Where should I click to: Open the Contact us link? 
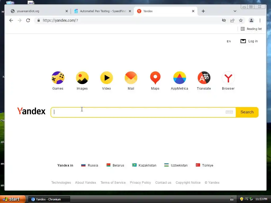point(163,183)
